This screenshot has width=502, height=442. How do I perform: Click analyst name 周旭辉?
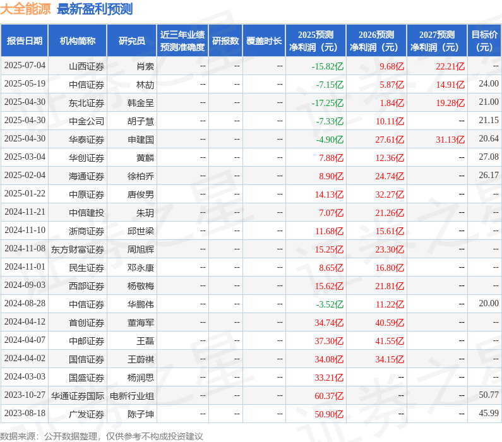coord(141,249)
